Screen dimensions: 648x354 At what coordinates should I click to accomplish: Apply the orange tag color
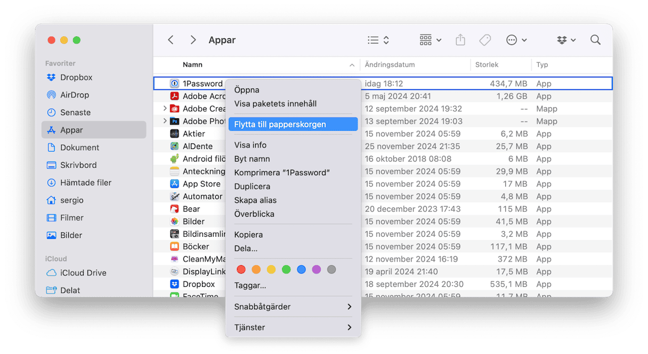[256, 270]
